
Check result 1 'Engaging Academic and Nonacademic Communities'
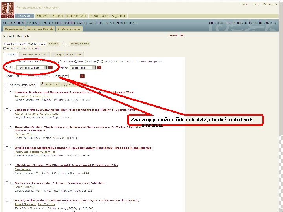tap(7, 92)
